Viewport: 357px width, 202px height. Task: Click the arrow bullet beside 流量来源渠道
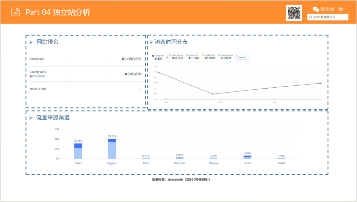[x=31, y=118]
